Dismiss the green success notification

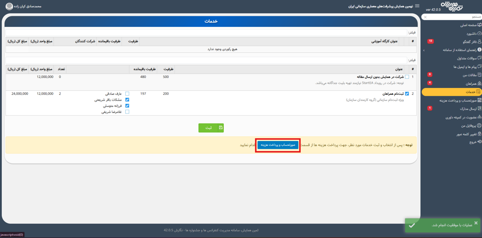click(x=475, y=223)
